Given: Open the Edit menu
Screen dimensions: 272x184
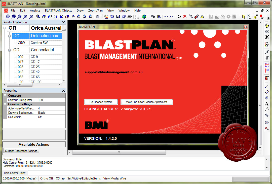Looking at the screenshot, I should (23, 11).
